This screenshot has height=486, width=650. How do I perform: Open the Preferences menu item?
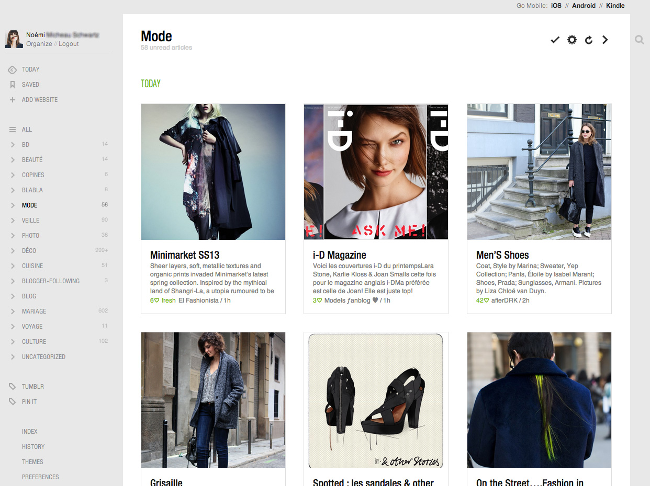point(40,477)
